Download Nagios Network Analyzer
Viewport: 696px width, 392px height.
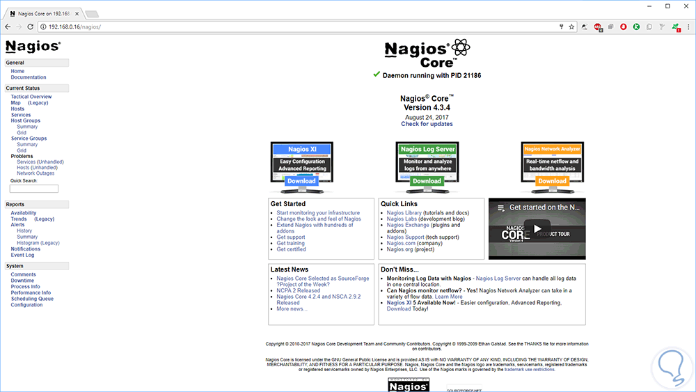click(x=552, y=181)
